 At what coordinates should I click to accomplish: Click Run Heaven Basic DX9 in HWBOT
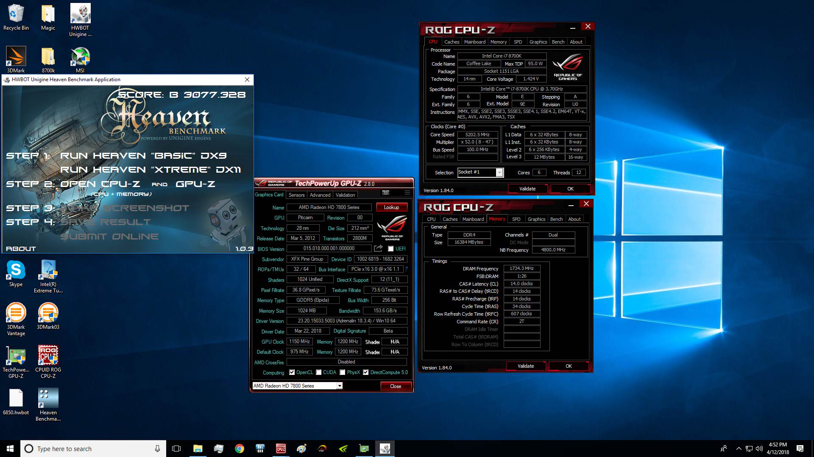coord(143,156)
